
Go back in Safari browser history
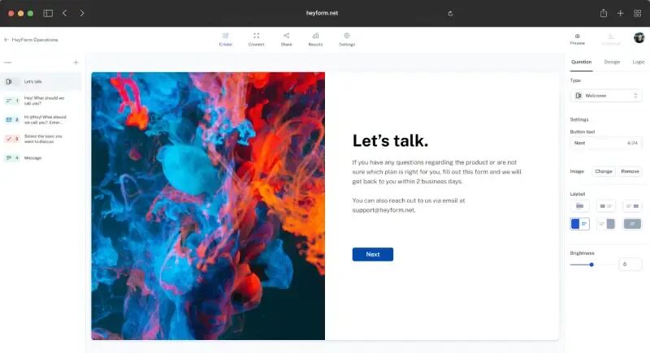[x=65, y=13]
